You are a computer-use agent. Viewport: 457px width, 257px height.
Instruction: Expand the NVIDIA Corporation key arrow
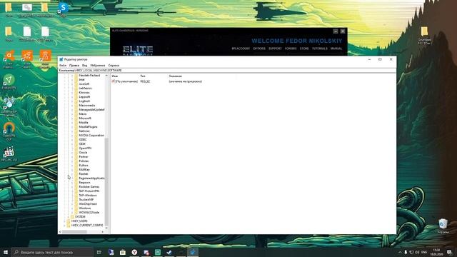click(72, 136)
